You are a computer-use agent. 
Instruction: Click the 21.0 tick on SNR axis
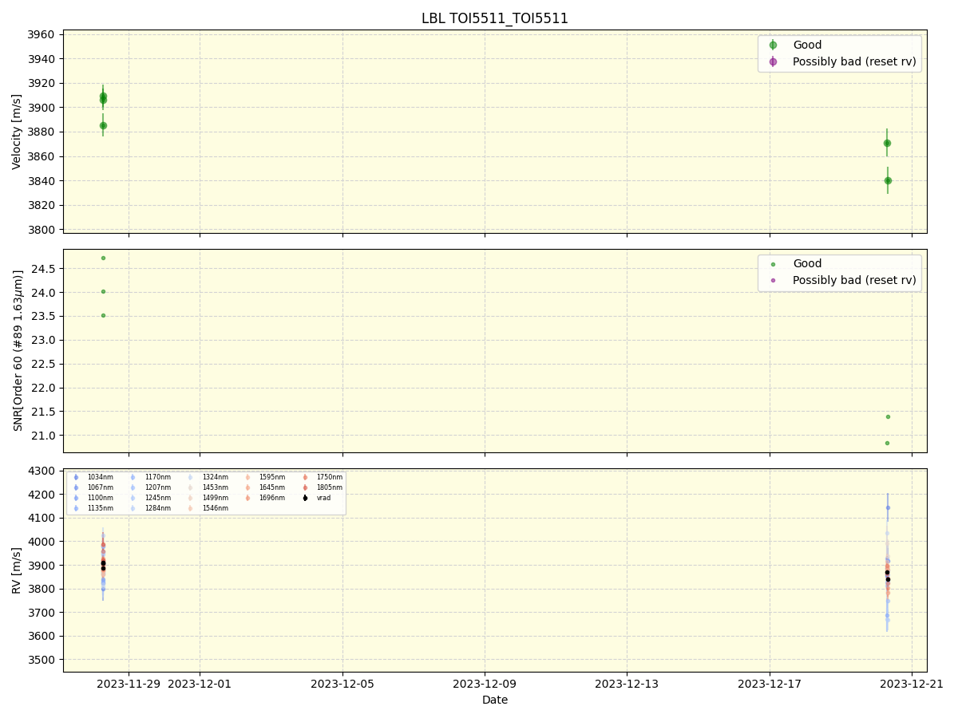(43, 436)
